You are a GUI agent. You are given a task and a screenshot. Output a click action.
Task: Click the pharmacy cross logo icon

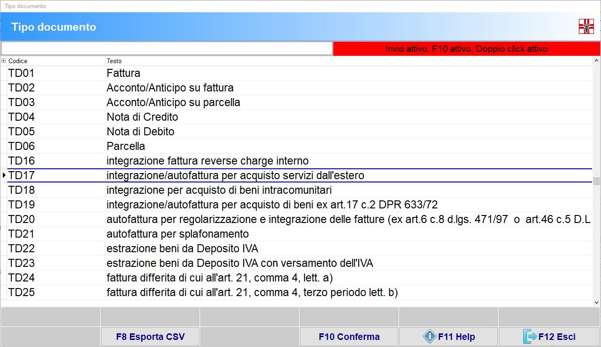586,26
